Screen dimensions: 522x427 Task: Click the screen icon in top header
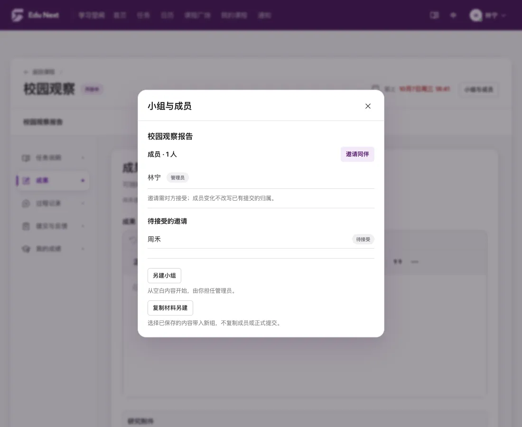click(434, 15)
